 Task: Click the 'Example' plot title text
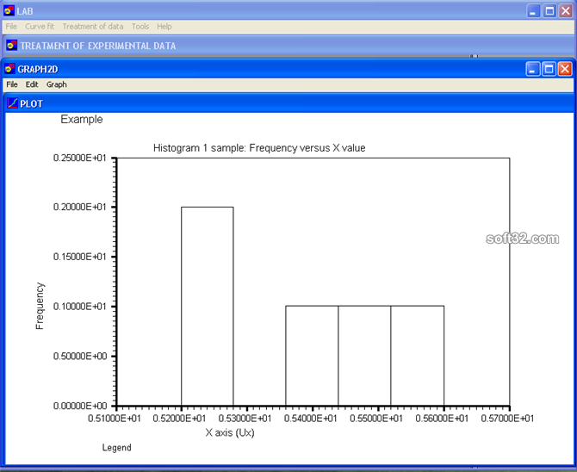[82, 119]
